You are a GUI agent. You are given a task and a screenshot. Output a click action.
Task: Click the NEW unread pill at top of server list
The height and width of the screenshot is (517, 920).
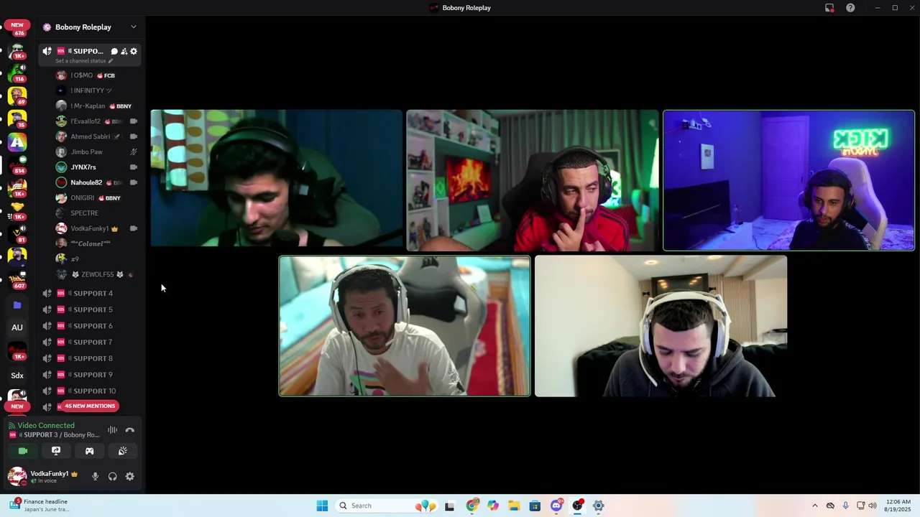(17, 25)
